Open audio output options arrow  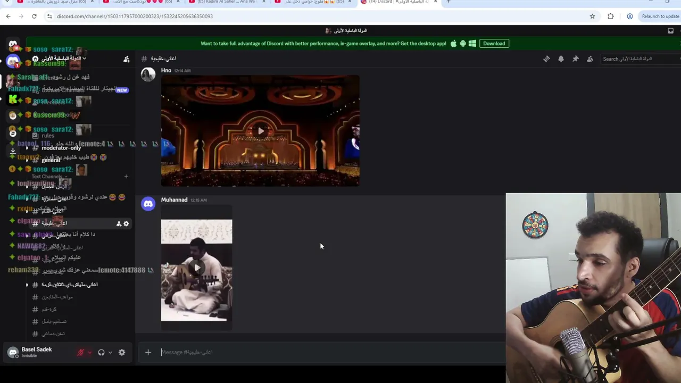pos(110,352)
